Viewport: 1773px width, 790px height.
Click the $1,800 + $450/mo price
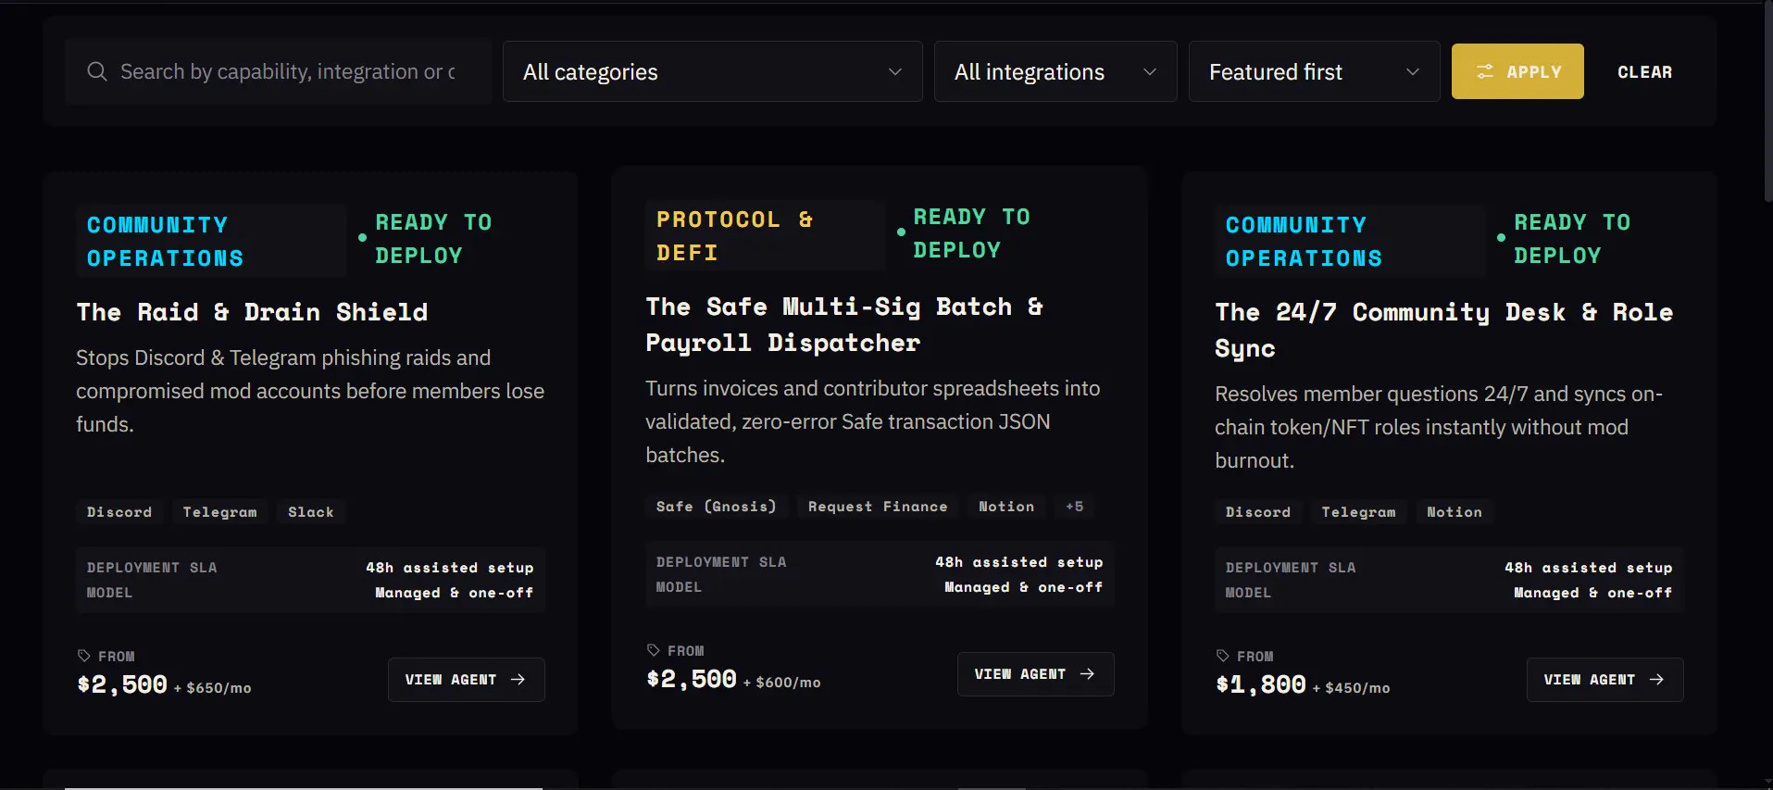pos(1303,685)
